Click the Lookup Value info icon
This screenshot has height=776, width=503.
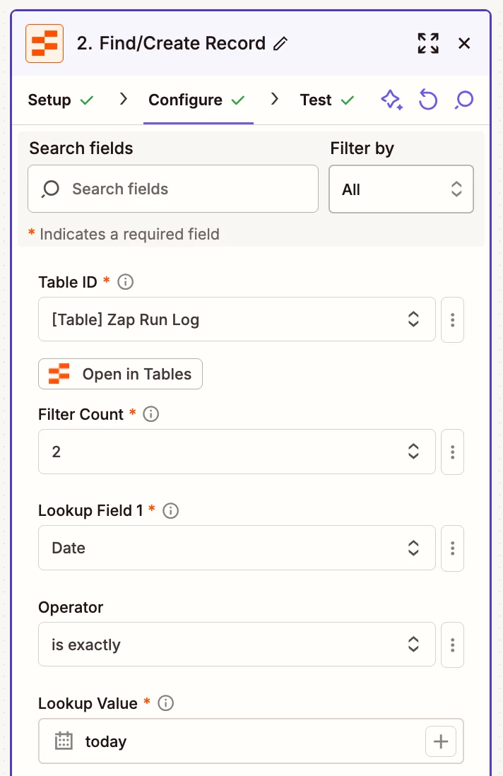click(x=166, y=703)
